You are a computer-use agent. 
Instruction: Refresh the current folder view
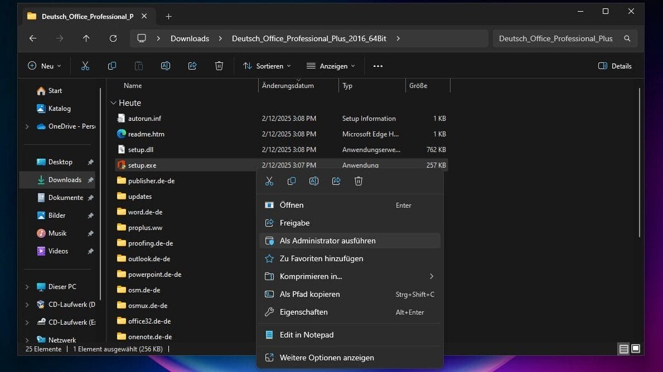(113, 38)
